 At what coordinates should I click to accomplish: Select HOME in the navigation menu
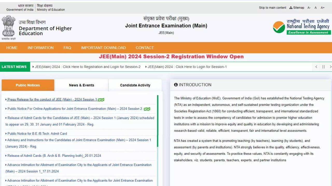pos(12,48)
